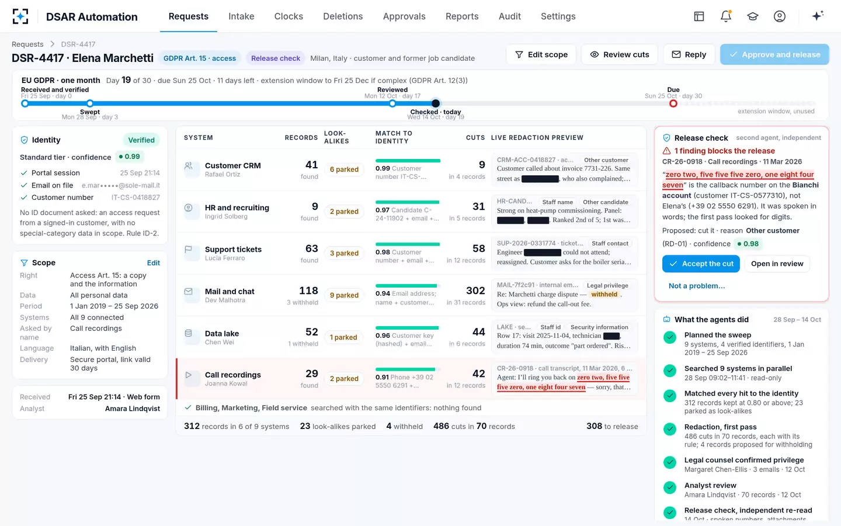
Task: Switch to the Clocks tab
Action: 289,16
